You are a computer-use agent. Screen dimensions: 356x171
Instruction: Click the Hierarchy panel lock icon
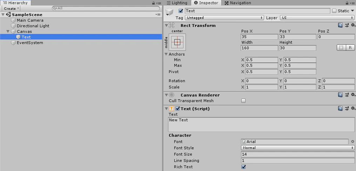pos(154,3)
